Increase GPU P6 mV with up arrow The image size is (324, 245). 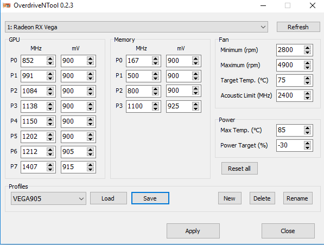(90, 150)
